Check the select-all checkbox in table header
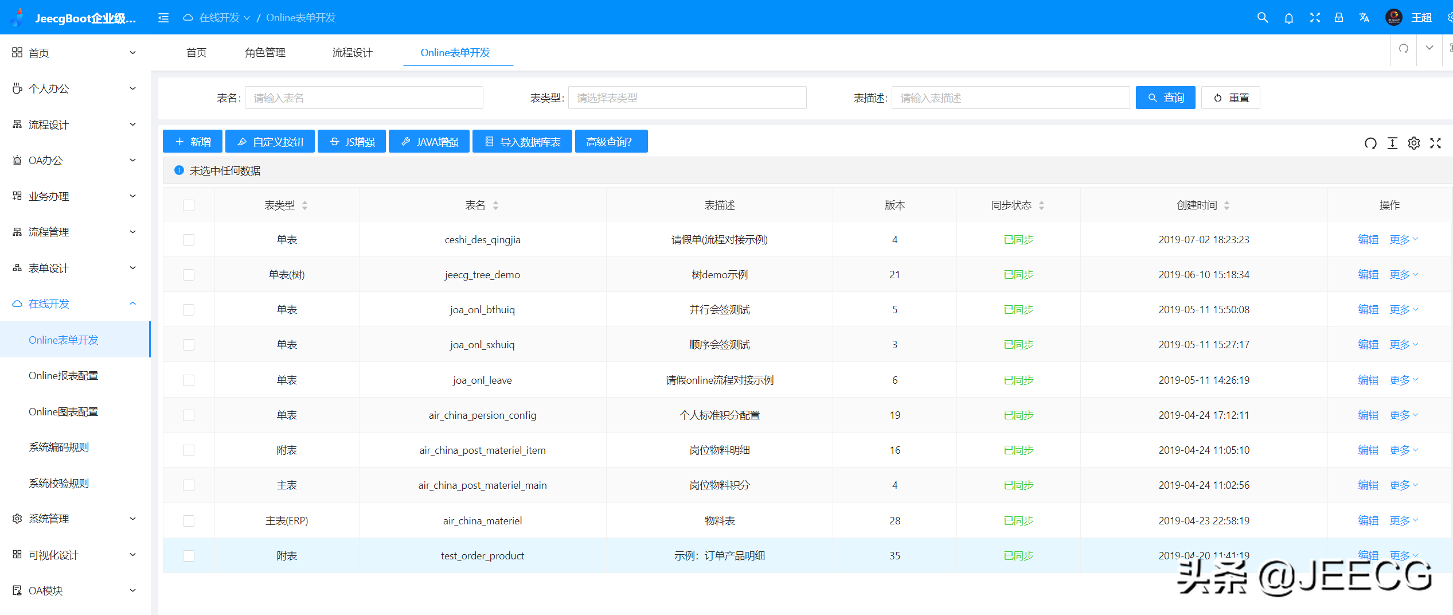 [189, 205]
